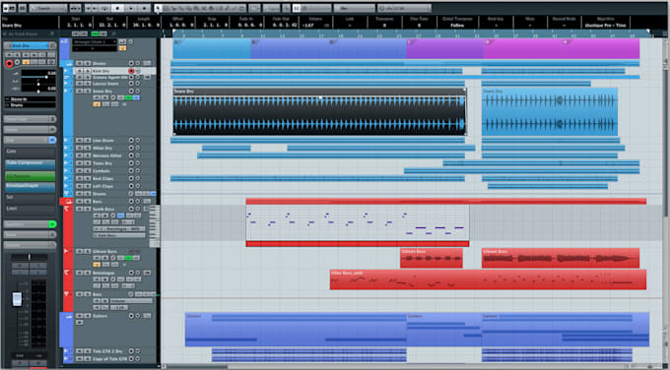Select the highlighted Snare Dry audio event
This screenshot has width=670, height=370.
coord(319,112)
